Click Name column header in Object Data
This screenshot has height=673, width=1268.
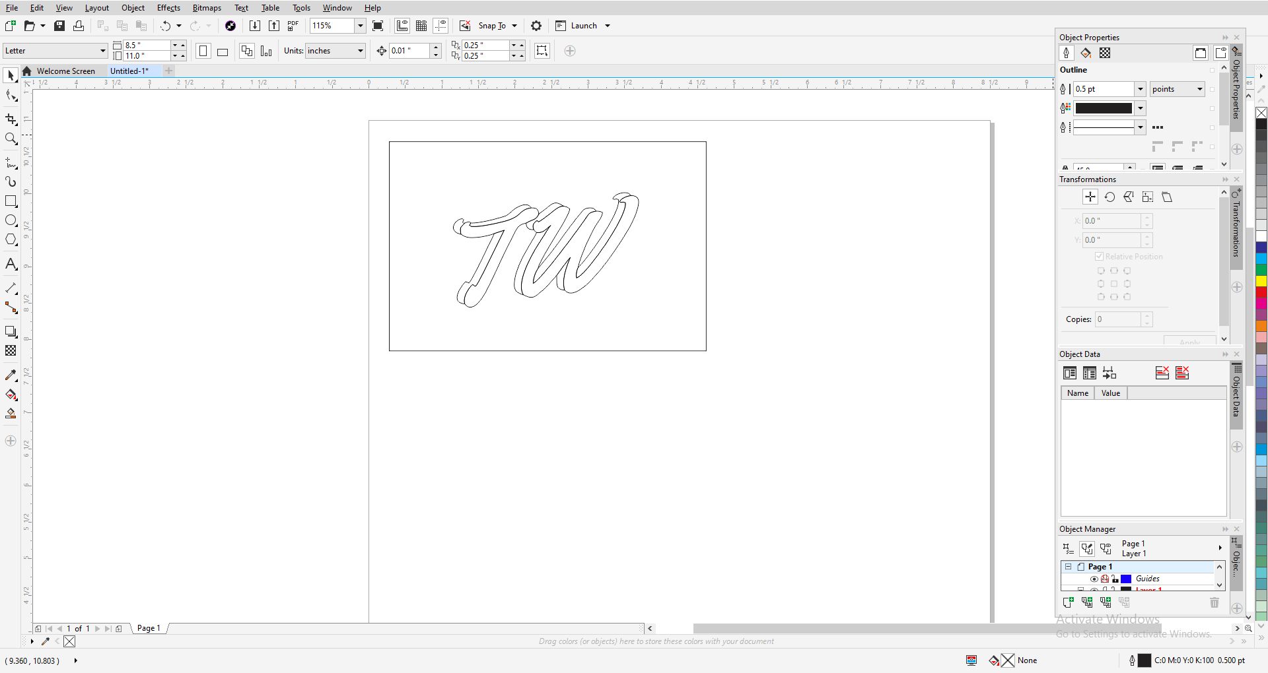[1078, 393]
